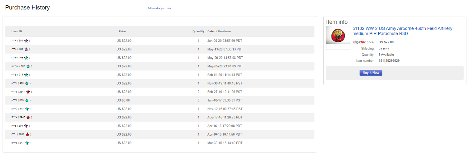Screen dimensions: 469x154
Task: Open the 'Tell us what you think' link
Action: 159,8
